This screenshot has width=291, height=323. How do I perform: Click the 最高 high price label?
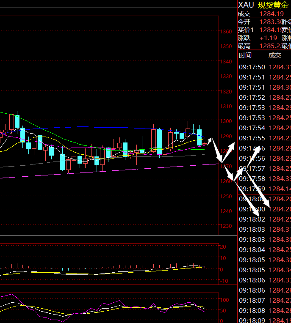[x=244, y=46]
